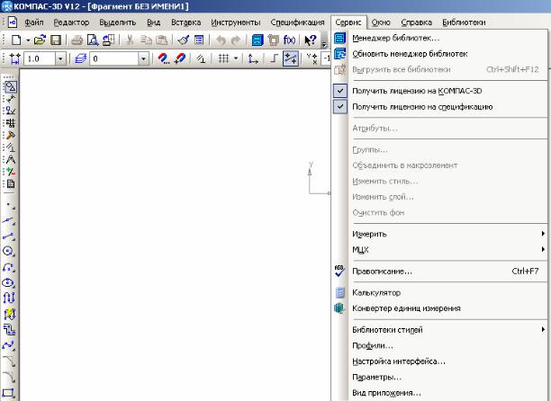The image size is (551, 401).
Task: Toggle the orthogonal drawing icon
Action: [x=275, y=58]
